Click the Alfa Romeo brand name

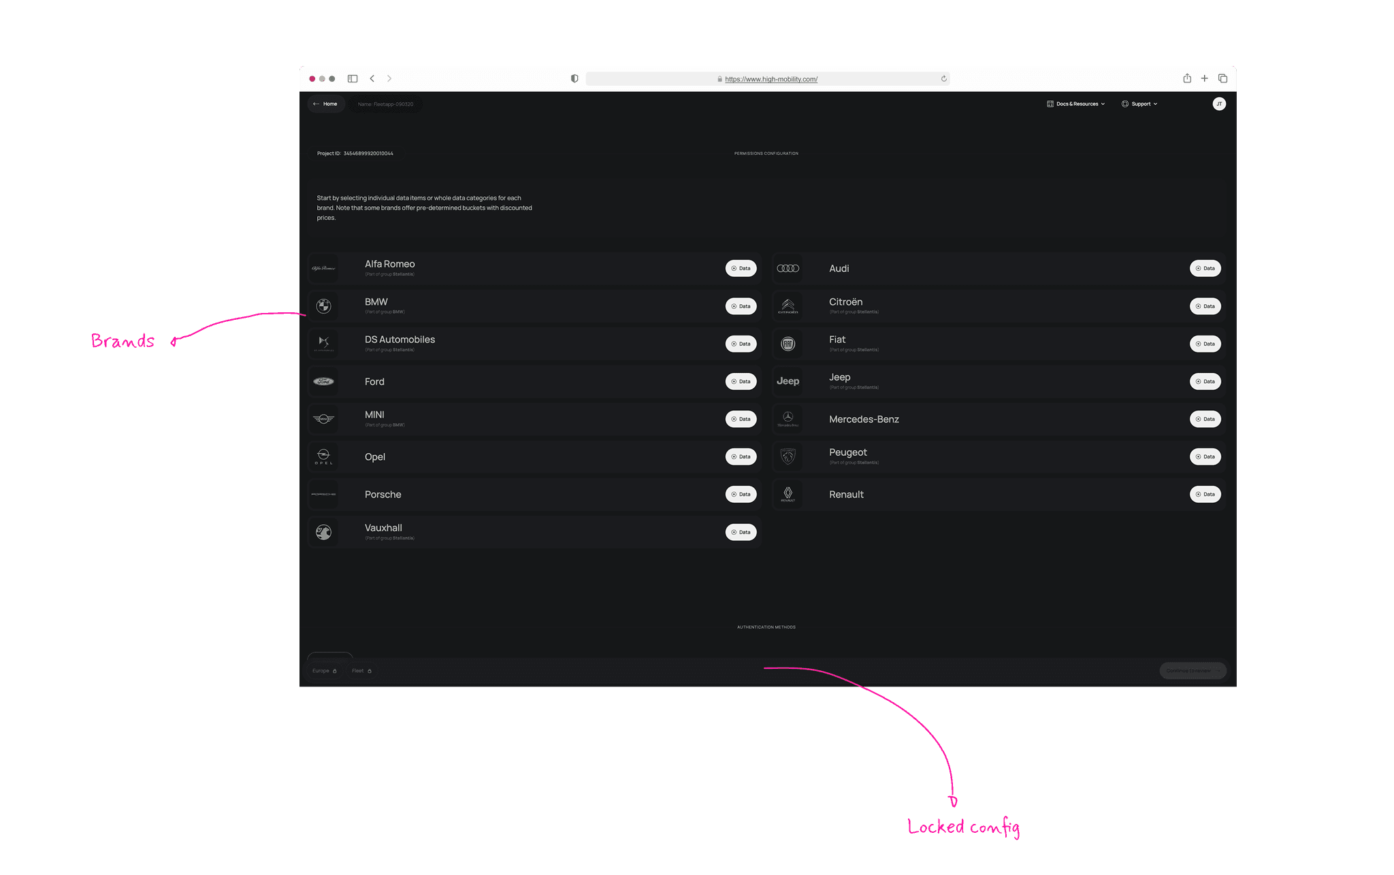(389, 264)
